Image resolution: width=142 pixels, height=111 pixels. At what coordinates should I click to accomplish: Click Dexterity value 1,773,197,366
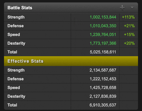(103, 43)
